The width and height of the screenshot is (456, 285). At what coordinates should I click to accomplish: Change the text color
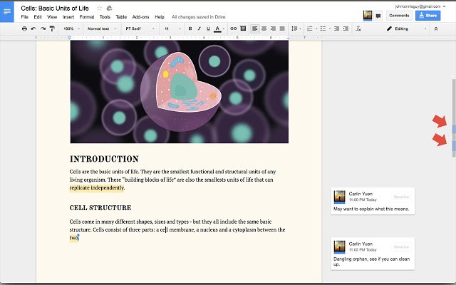[217, 28]
